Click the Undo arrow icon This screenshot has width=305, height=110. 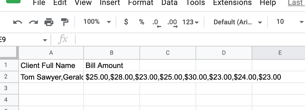tap(18, 22)
